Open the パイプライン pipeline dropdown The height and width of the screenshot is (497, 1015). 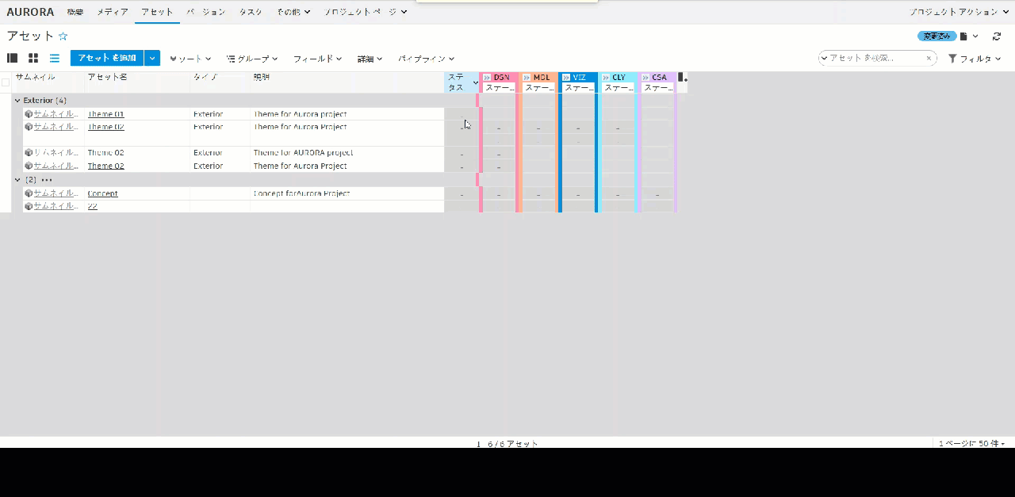coord(427,59)
